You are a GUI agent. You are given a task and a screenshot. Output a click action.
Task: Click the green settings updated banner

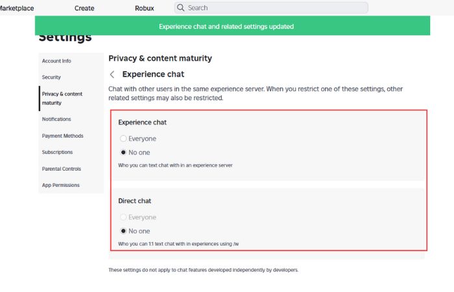pyautogui.click(x=232, y=25)
